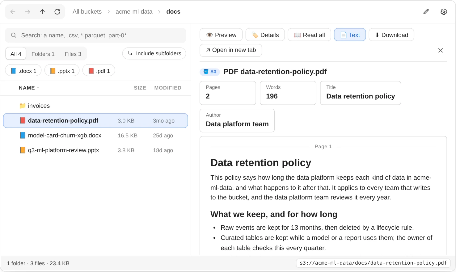This screenshot has width=456, height=272.
Task: Open settings gear icon
Action: [444, 12]
